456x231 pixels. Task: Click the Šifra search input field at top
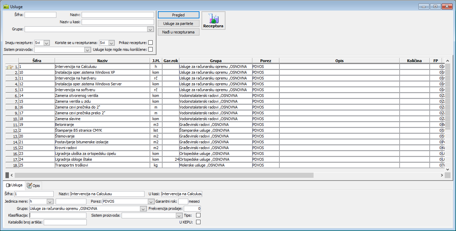(x=40, y=15)
